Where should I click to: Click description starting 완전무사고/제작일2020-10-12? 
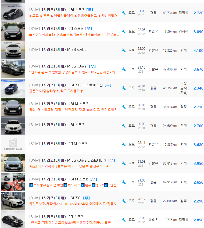tap(74, 204)
